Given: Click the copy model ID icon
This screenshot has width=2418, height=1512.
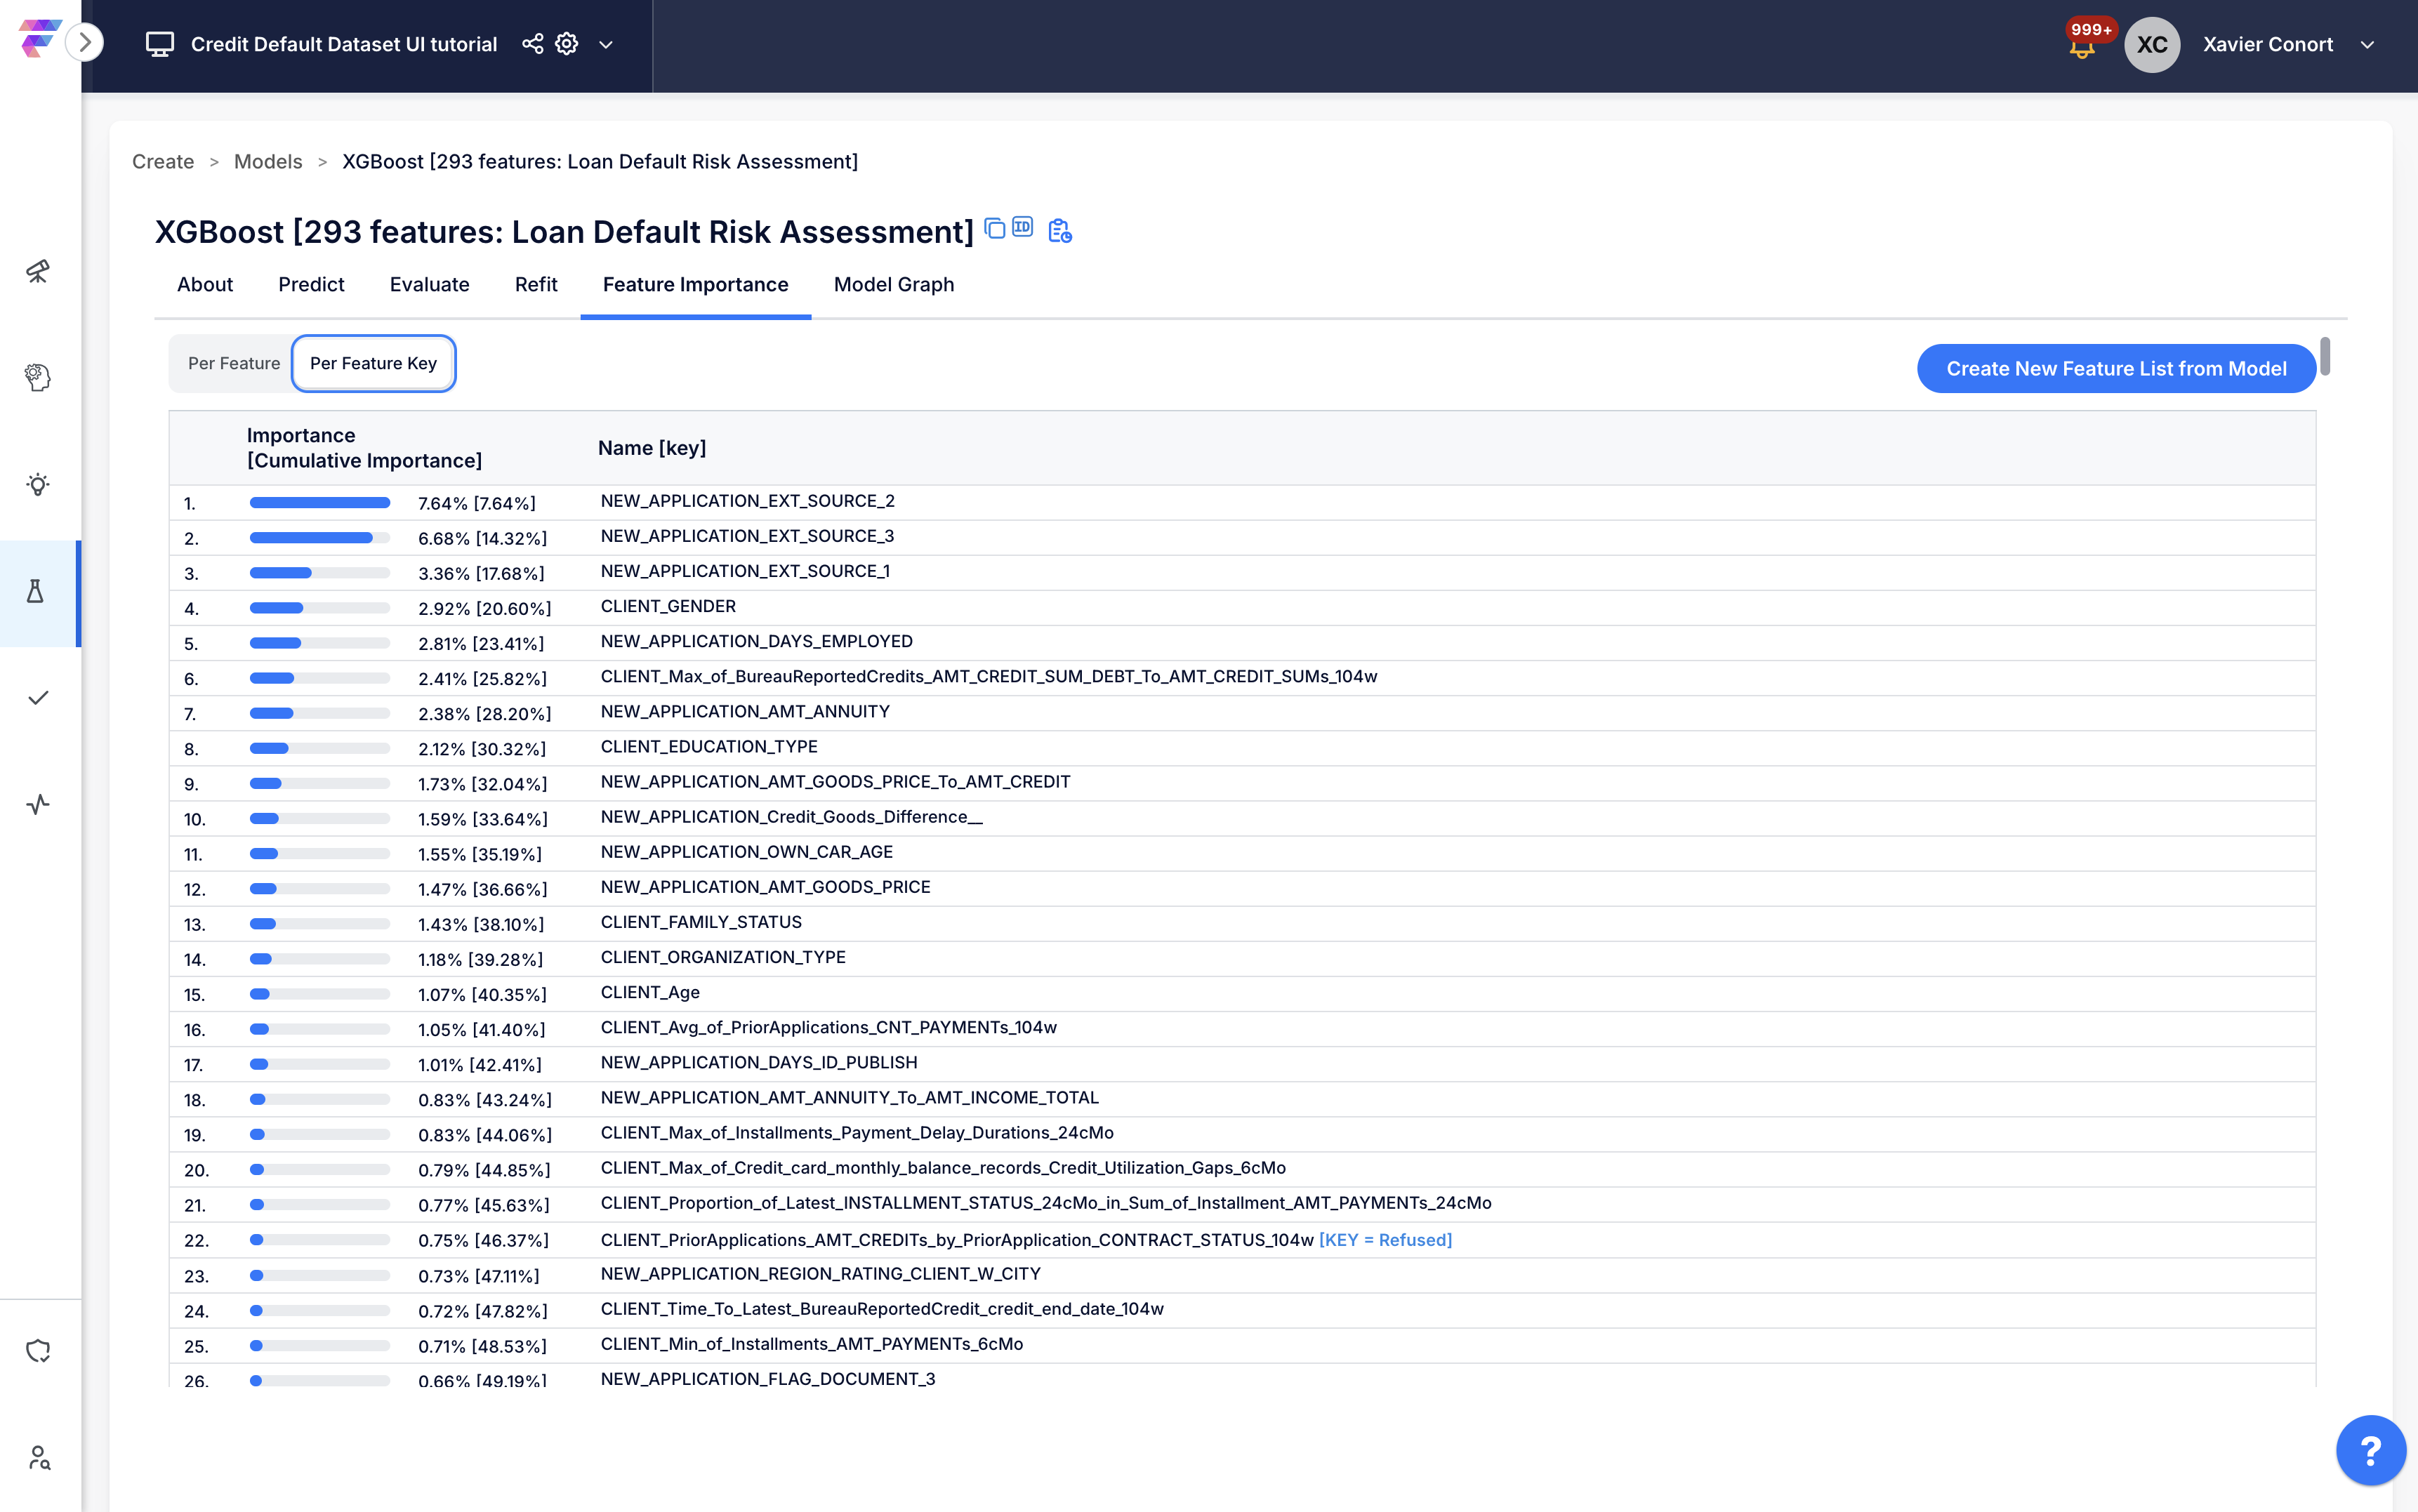Looking at the screenshot, I should click(x=1022, y=227).
